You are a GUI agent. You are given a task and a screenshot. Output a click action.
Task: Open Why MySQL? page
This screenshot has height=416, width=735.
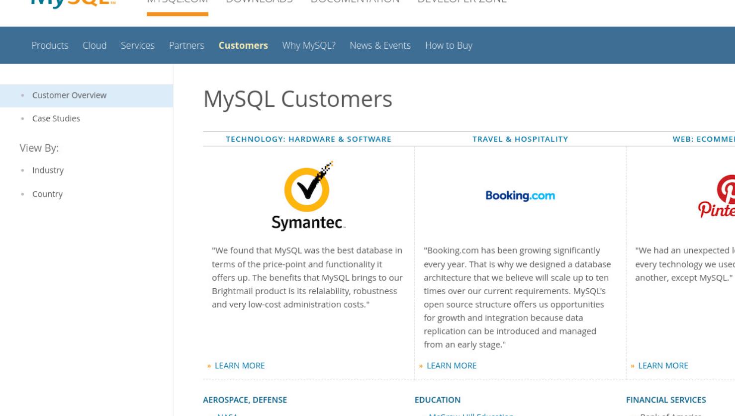pos(309,45)
